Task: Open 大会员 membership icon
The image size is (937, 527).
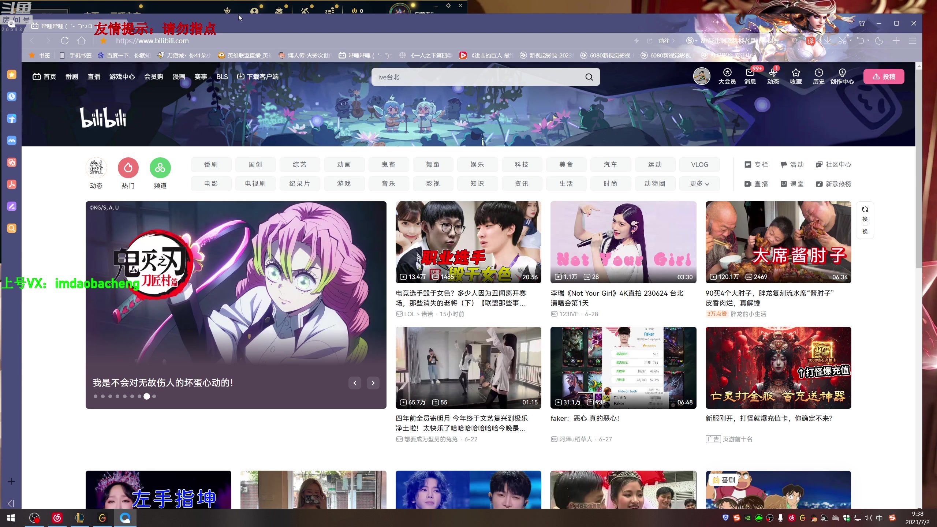Action: [x=727, y=76]
